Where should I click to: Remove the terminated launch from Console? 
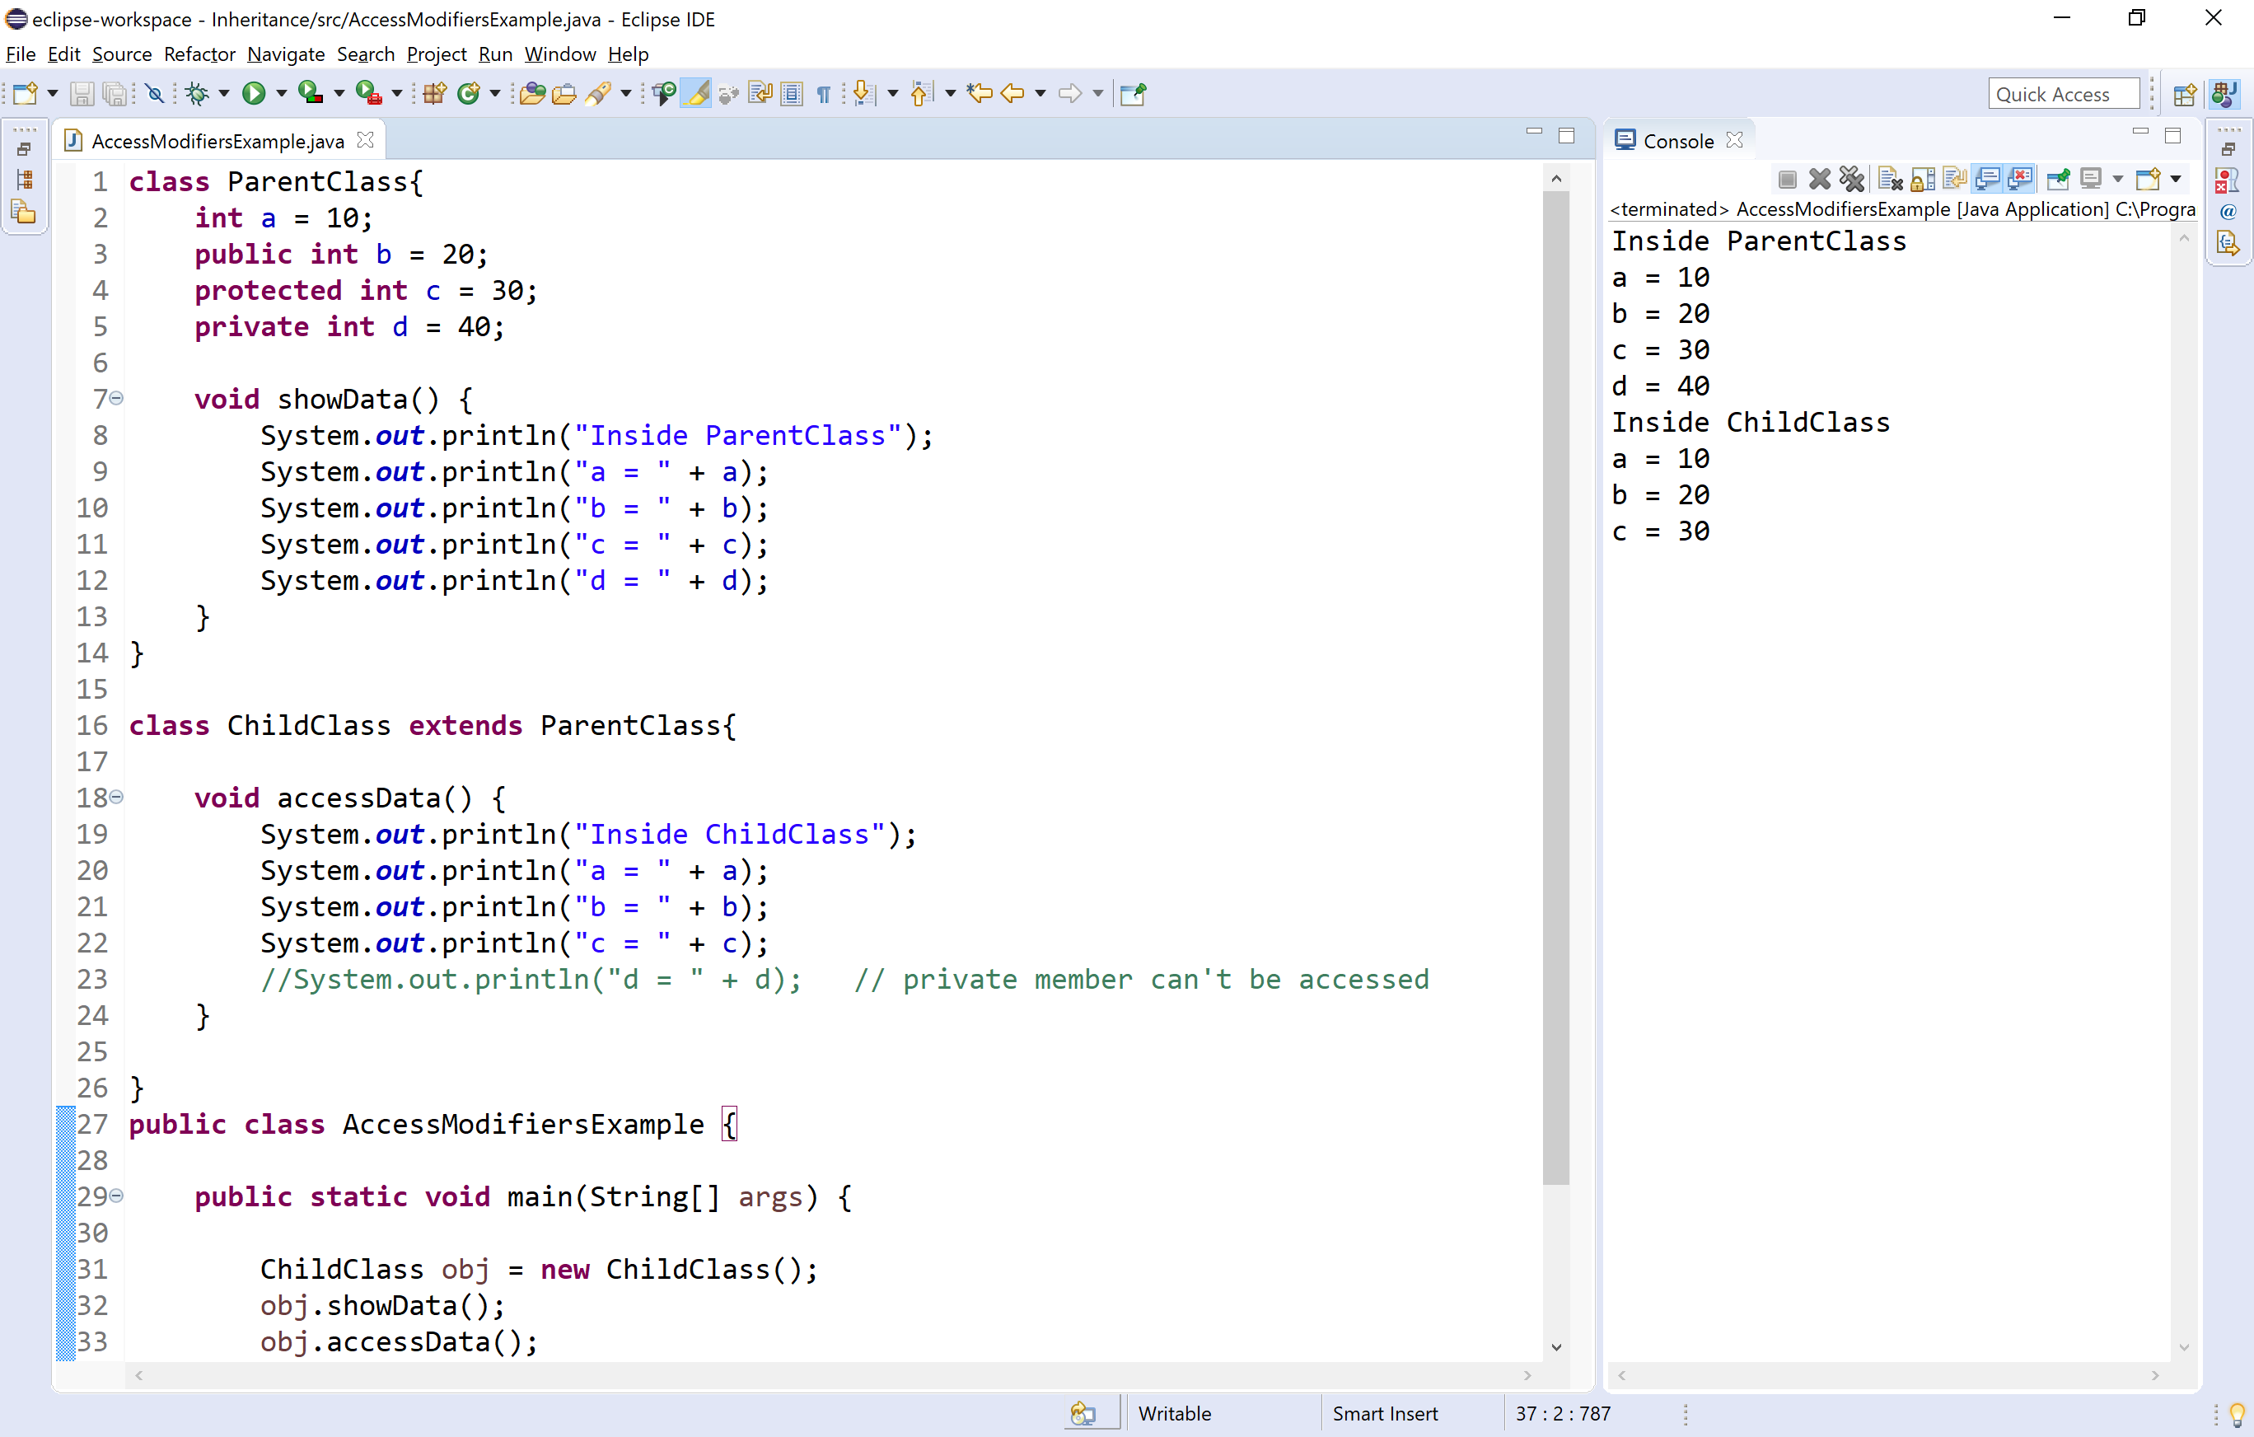(1820, 179)
